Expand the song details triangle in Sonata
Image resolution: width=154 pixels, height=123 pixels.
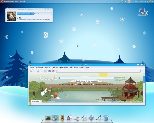[x=18, y=18]
